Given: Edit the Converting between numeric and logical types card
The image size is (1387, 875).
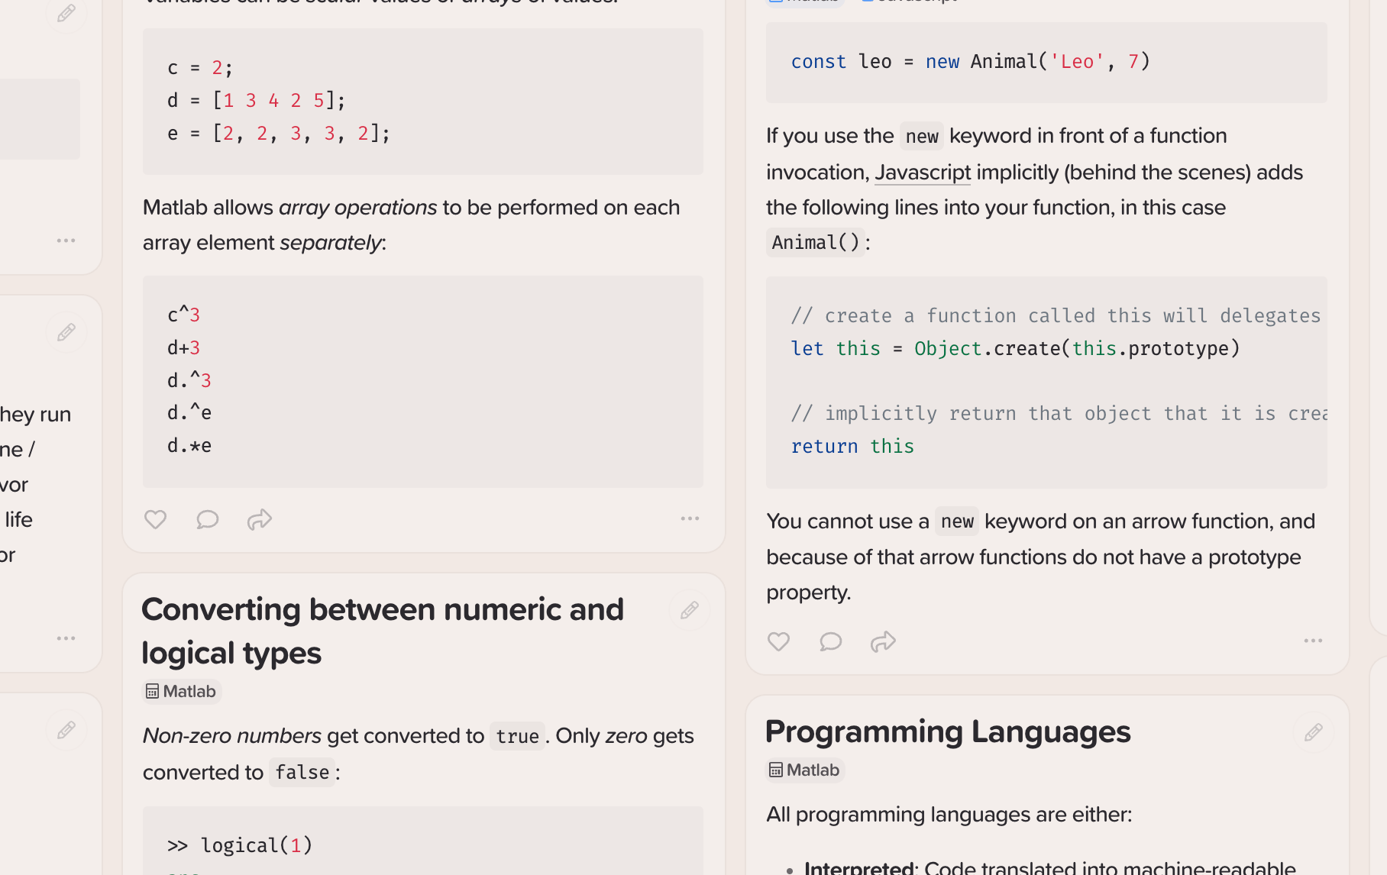Looking at the screenshot, I should 690,610.
